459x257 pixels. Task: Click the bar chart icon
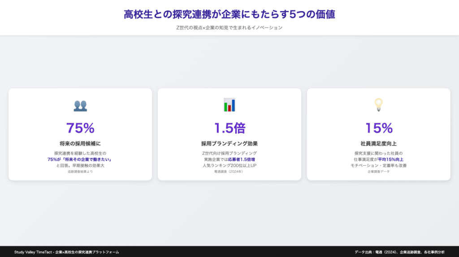[x=229, y=105]
